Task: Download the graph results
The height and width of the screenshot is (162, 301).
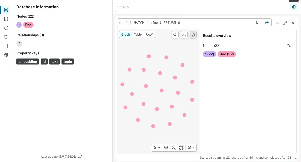Action: [x=184, y=35]
